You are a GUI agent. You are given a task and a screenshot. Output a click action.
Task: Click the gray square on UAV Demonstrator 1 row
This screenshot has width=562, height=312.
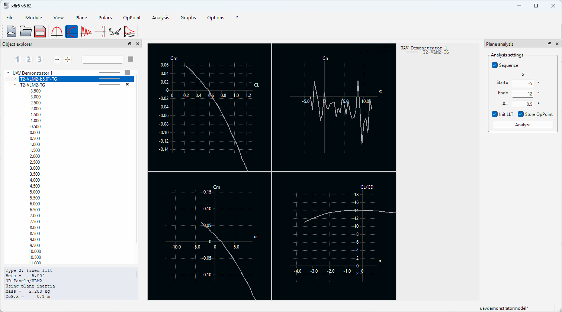[128, 72]
